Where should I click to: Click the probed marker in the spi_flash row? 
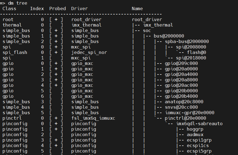click(x=56, y=52)
